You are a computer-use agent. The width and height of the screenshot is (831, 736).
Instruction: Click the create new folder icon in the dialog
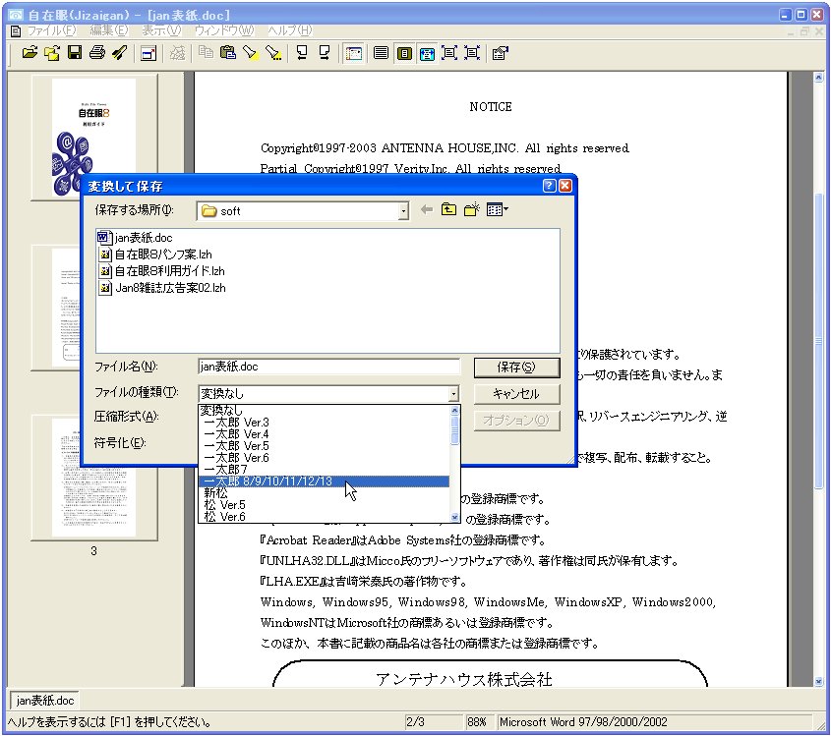[x=472, y=209]
